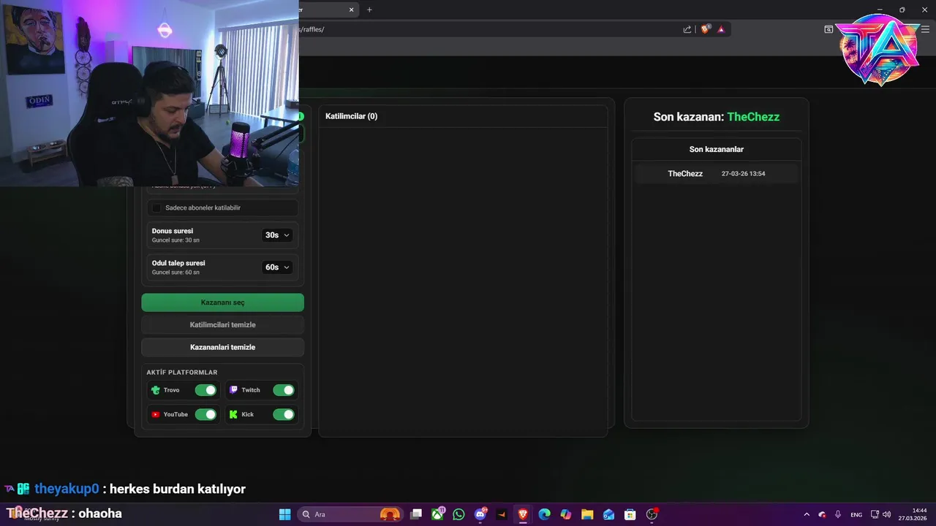Toggle the Twitch platform switch
The width and height of the screenshot is (936, 526).
[x=284, y=390]
